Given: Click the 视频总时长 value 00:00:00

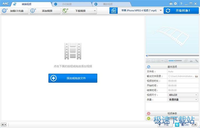Looking at the screenshot, I should pyautogui.click(x=172, y=81).
